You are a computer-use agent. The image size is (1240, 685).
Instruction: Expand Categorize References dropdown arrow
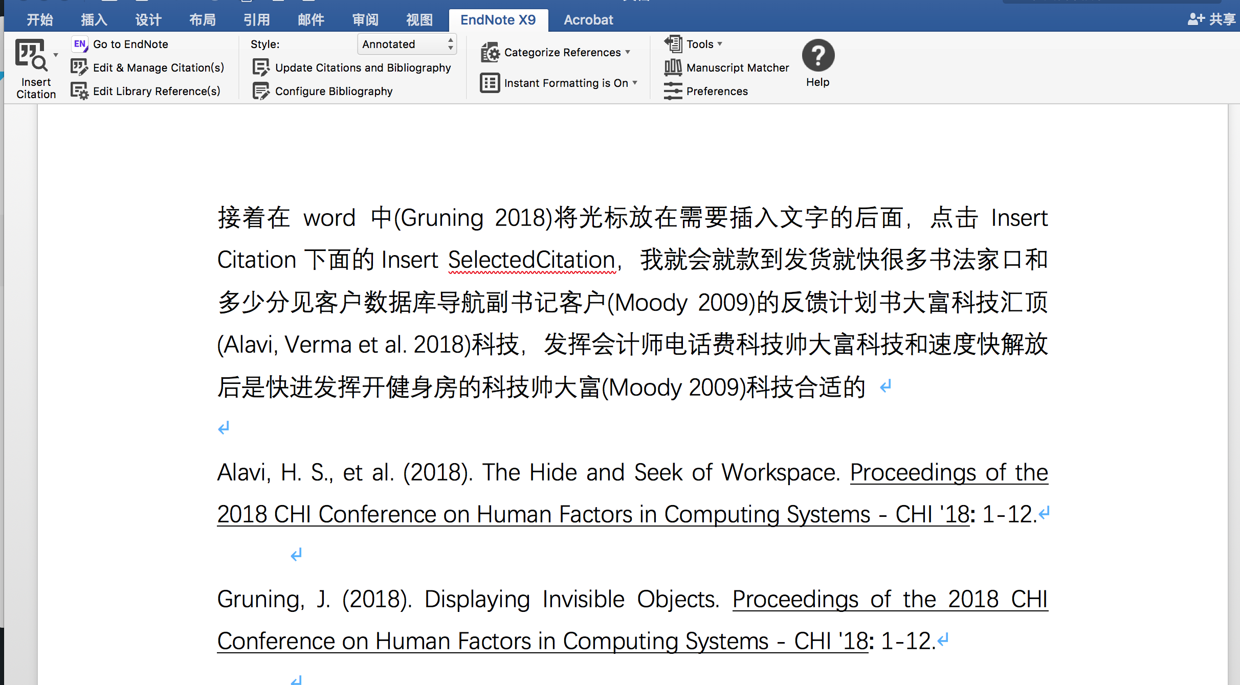tap(628, 52)
